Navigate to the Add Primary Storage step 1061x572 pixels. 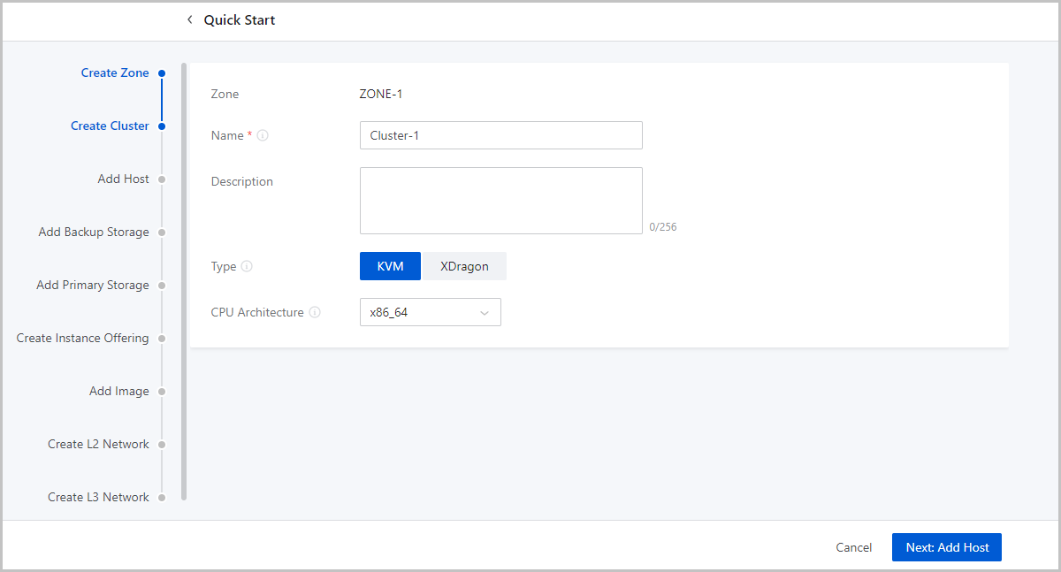[162, 285]
